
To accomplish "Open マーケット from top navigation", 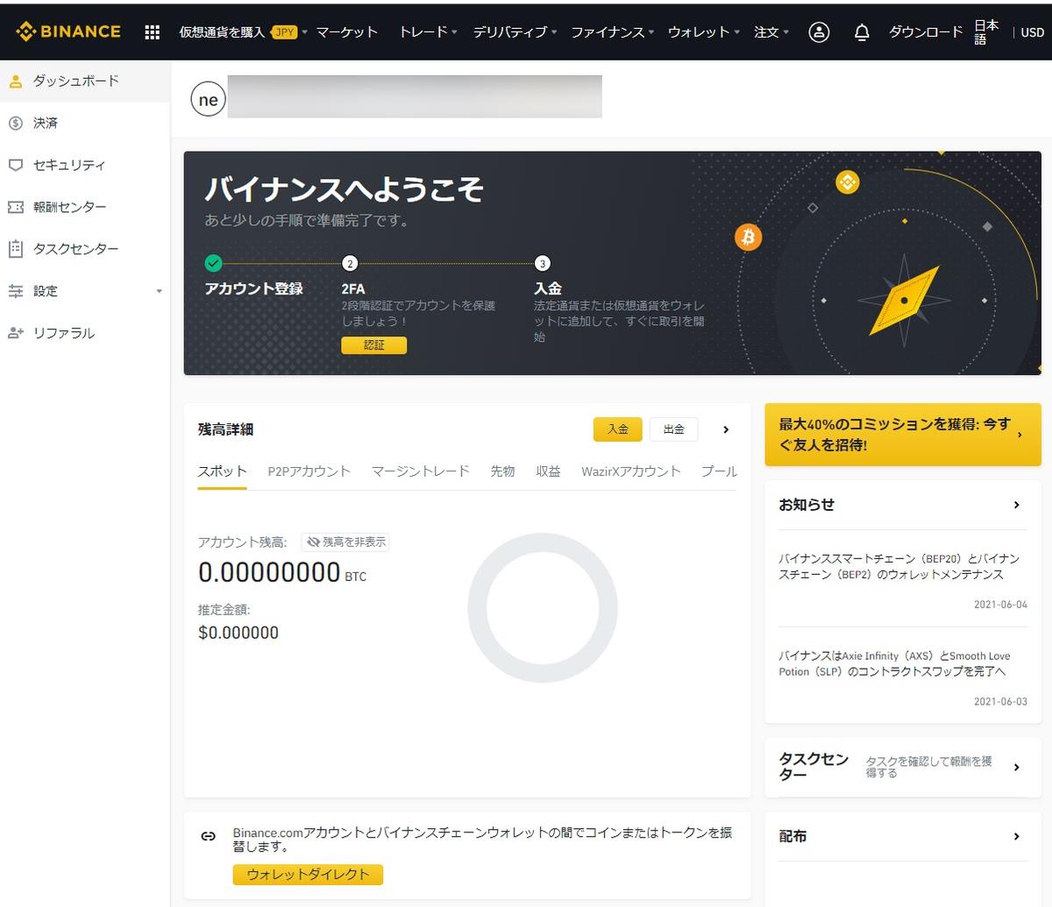I will coord(346,32).
